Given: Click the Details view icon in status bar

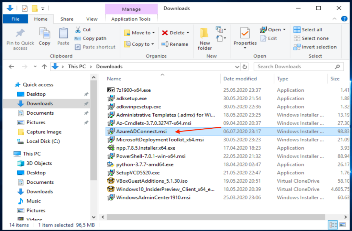Looking at the screenshot, I should (333, 225).
